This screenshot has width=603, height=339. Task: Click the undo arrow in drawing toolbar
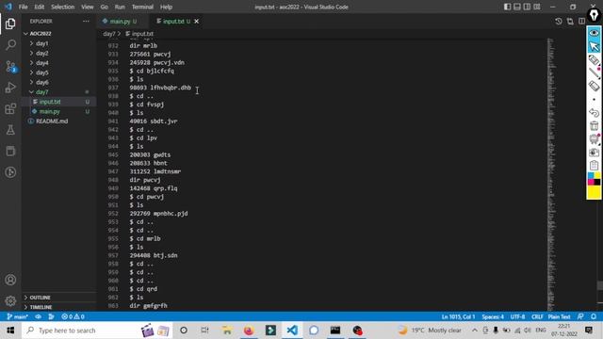(594, 113)
